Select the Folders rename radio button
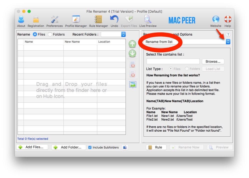This screenshot has width=249, height=178. coord(50,34)
